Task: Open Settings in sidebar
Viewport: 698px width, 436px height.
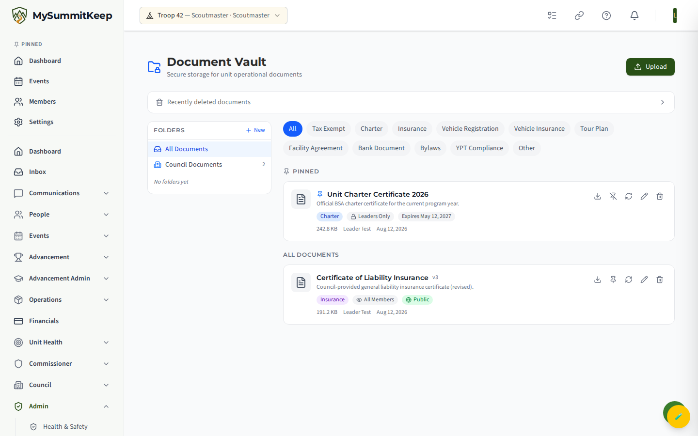Action: 62,122
